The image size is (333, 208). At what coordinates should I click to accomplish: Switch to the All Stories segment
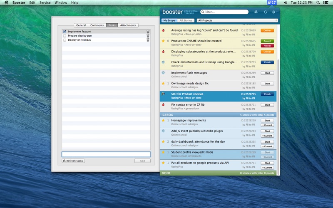click(x=186, y=20)
